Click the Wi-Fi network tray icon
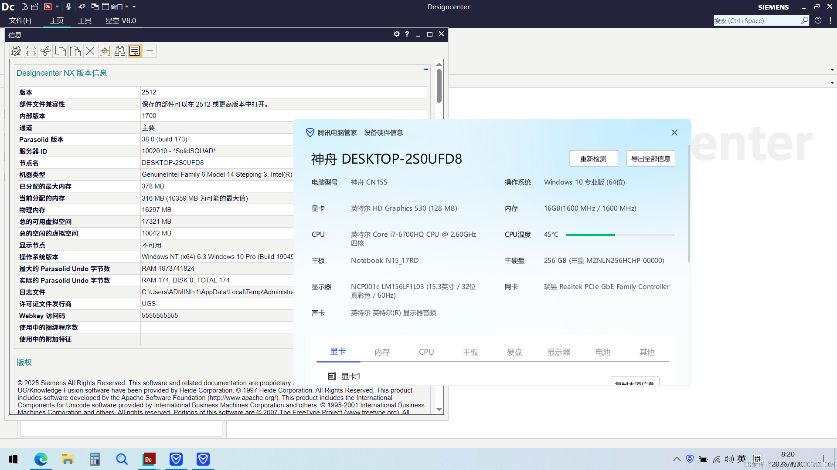This screenshot has width=837, height=470. (716, 459)
